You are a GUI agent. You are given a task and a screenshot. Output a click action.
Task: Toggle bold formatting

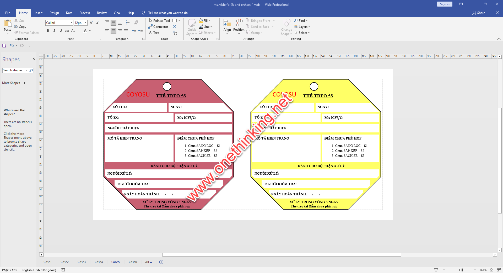pyautogui.click(x=48, y=31)
